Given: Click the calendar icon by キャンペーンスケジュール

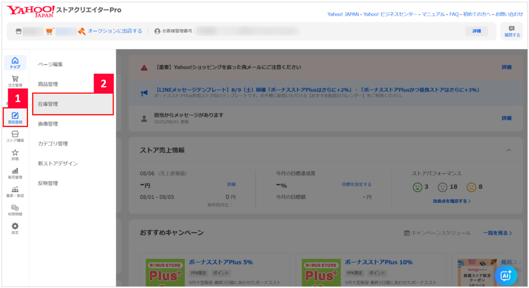Looking at the screenshot, I should [407, 233].
